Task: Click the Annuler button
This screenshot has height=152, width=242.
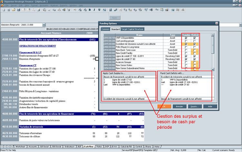Action: tap(179, 106)
